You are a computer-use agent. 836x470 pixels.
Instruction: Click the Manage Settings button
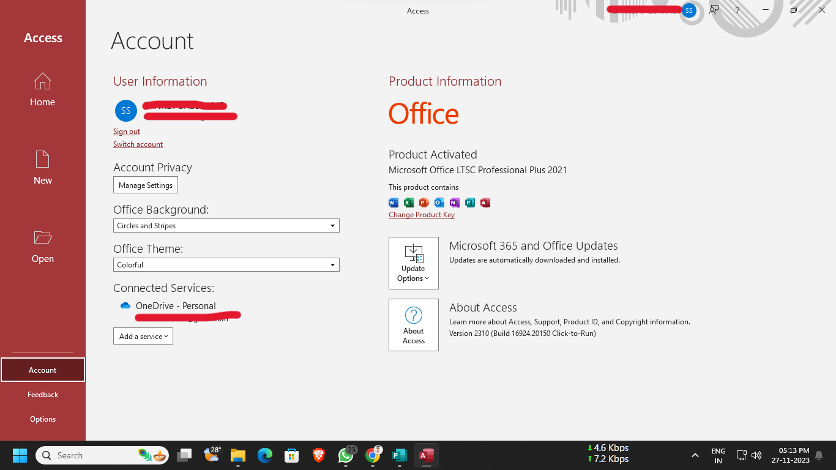pos(146,185)
